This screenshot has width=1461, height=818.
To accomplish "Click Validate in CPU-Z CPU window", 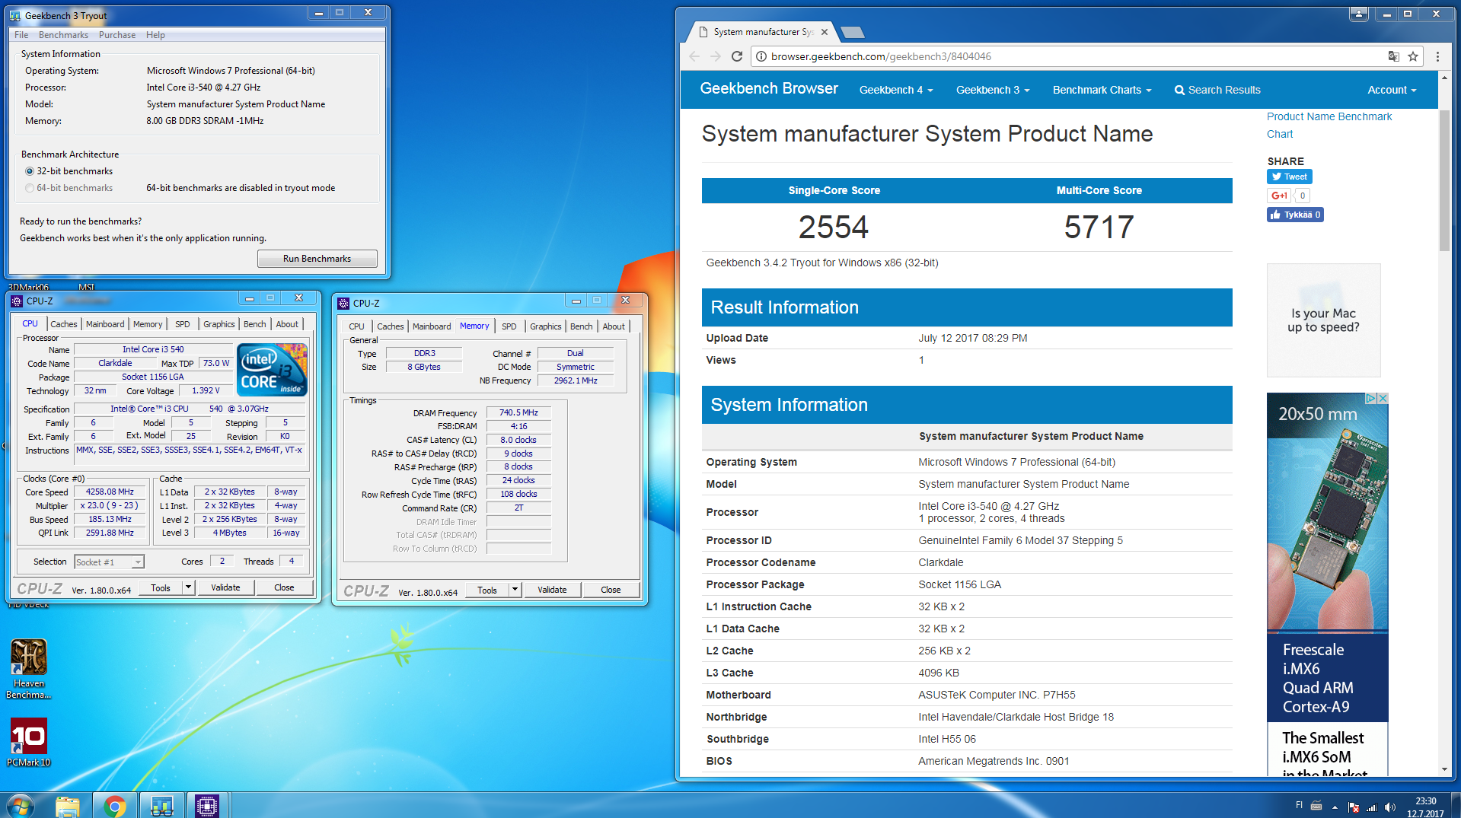I will pos(225,587).
